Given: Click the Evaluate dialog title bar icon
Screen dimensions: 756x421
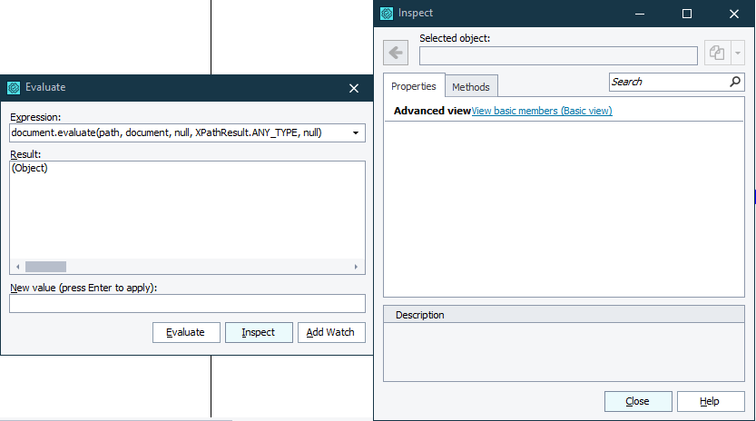Looking at the screenshot, I should [x=14, y=88].
